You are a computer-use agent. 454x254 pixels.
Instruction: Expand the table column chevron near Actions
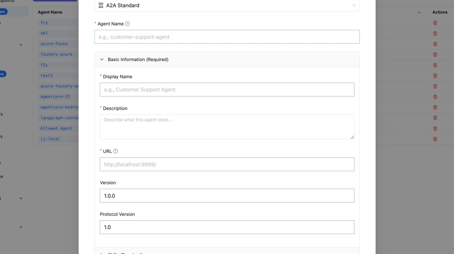click(419, 13)
